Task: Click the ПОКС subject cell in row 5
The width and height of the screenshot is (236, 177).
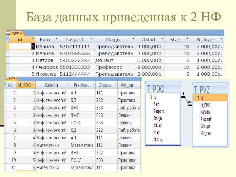Action: coord(83,123)
